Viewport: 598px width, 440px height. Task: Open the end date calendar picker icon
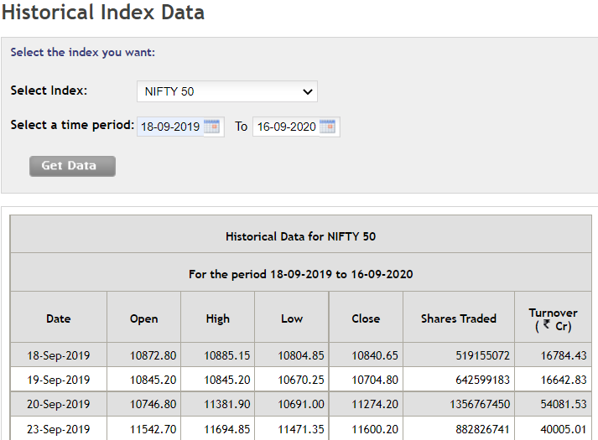click(327, 127)
